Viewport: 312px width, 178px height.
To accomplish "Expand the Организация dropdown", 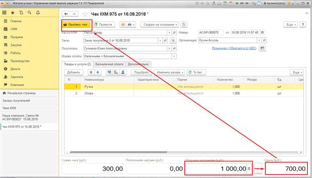I will click(x=259, y=40).
